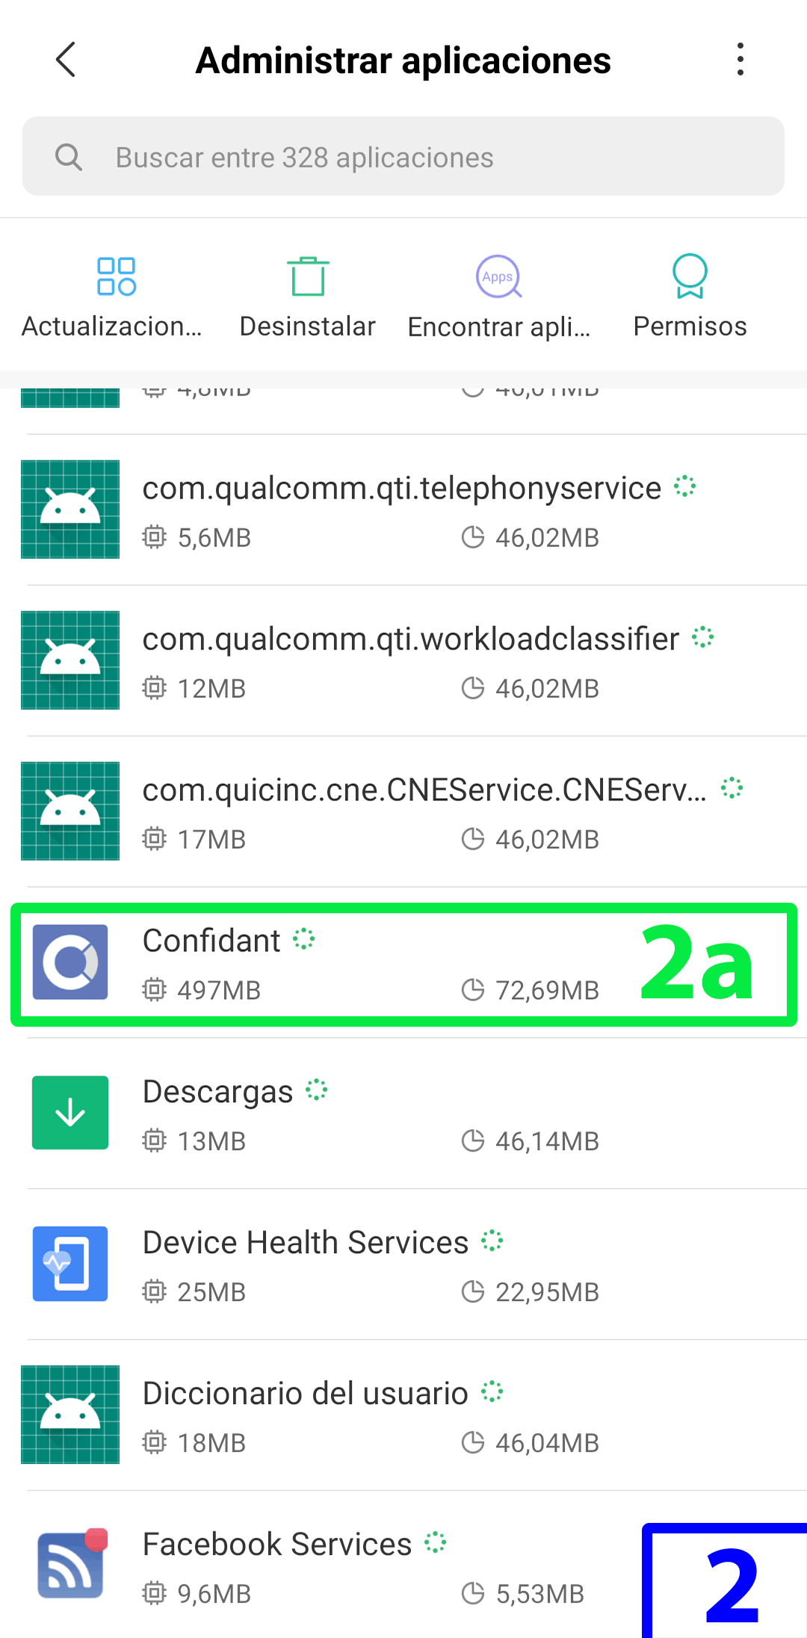Open Diccionario del usuario entry
Screen dimensions: 807x1638
pyautogui.click(x=403, y=1416)
